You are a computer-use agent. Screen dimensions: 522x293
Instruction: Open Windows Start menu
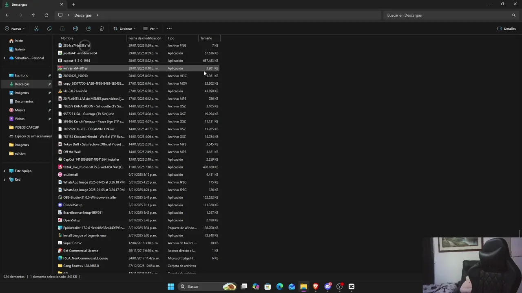click(171, 286)
